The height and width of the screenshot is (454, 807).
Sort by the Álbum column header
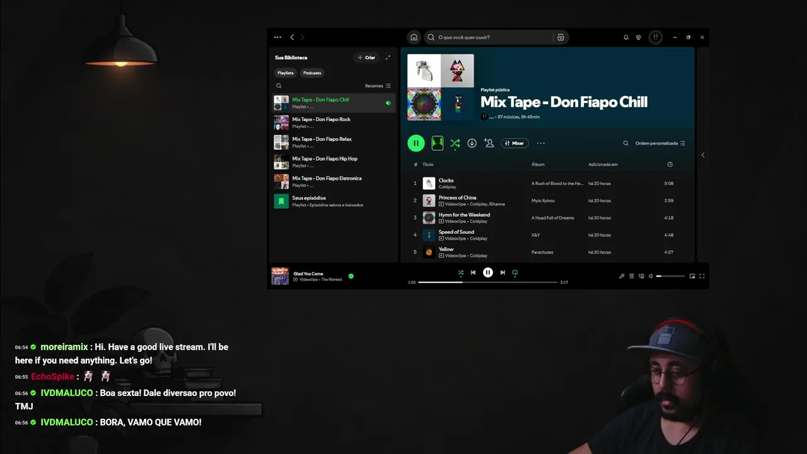(x=538, y=165)
